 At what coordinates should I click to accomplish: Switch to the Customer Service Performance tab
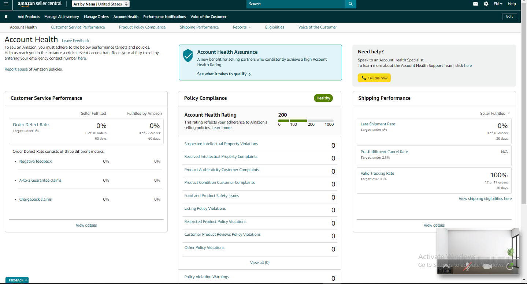point(78,27)
